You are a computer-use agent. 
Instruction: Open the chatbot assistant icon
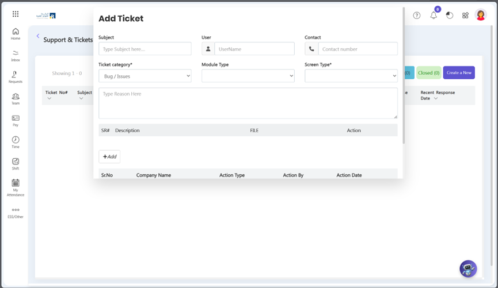[x=468, y=268]
